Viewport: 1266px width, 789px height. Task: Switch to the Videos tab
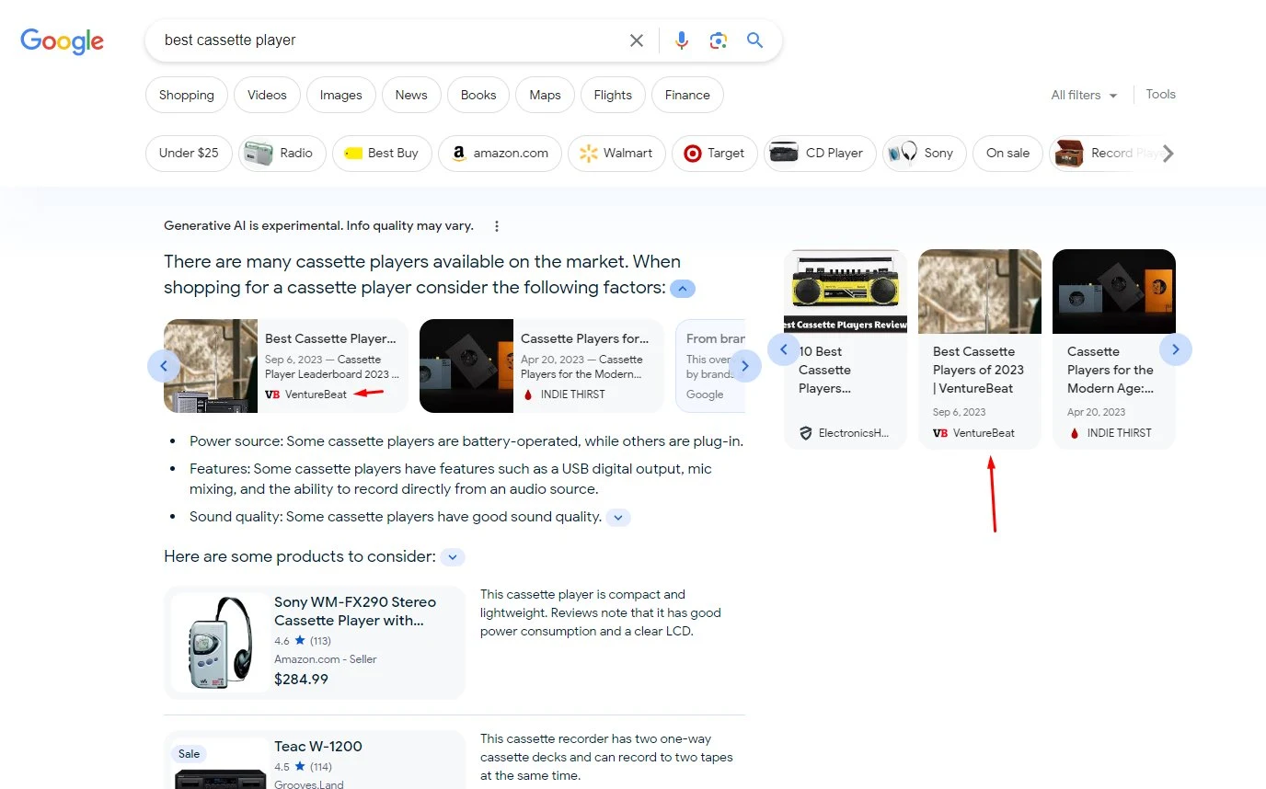[x=267, y=95]
